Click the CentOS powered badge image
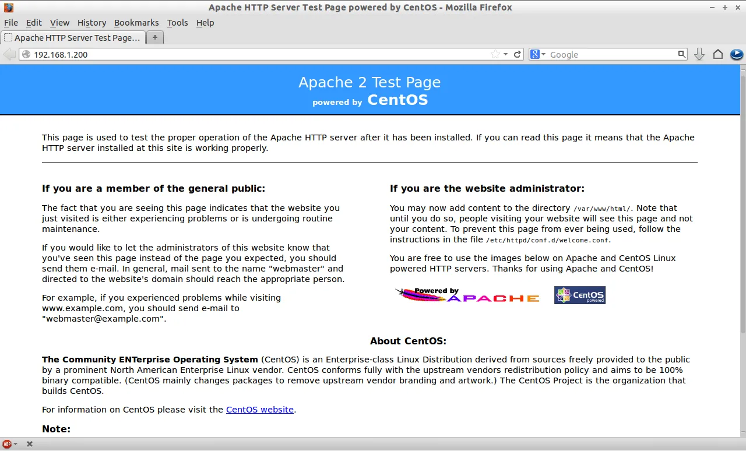The width and height of the screenshot is (746, 451). tap(579, 295)
